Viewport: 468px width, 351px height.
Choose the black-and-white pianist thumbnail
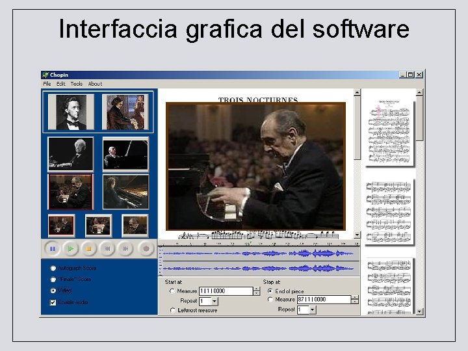click(x=70, y=154)
